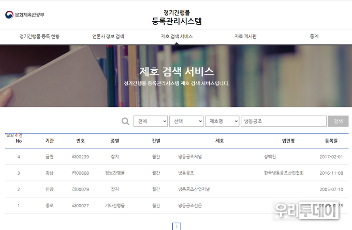Click the 냉동공조 title in row 3
Viewport: 352px width, 230px height.
[186, 173]
